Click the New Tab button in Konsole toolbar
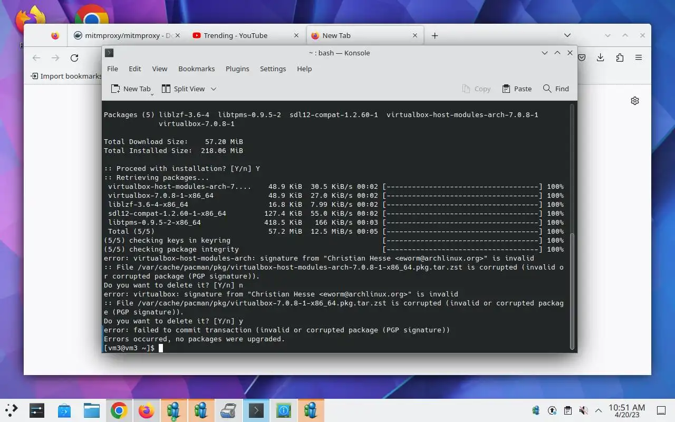675x422 pixels. pos(130,89)
